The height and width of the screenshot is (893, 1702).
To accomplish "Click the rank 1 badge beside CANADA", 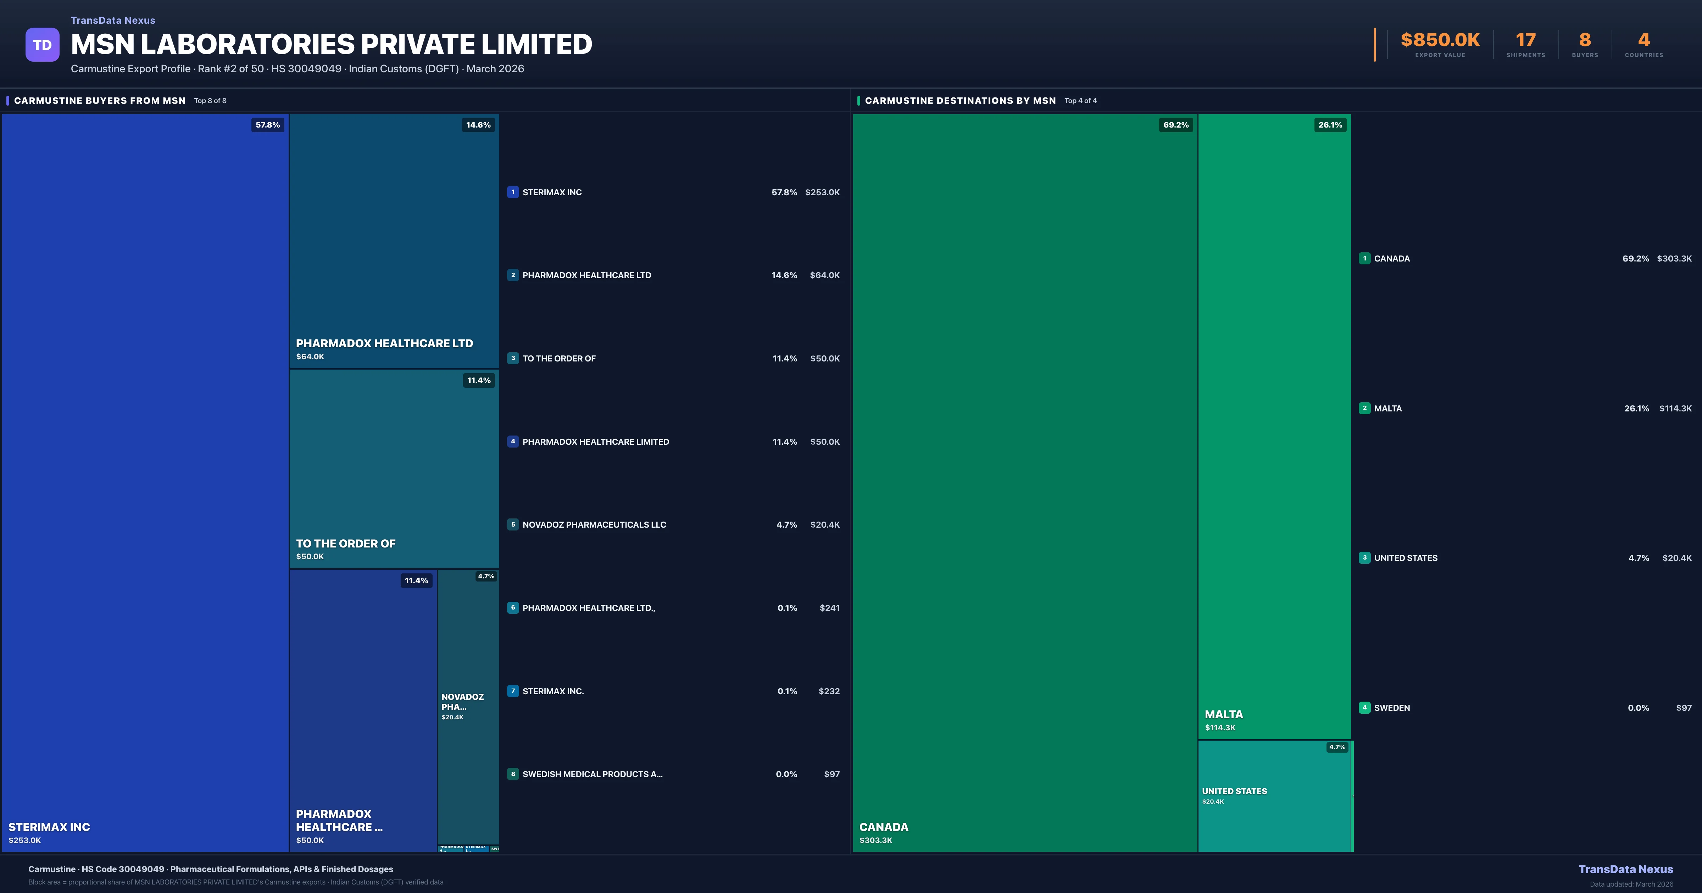I will pyautogui.click(x=1364, y=258).
